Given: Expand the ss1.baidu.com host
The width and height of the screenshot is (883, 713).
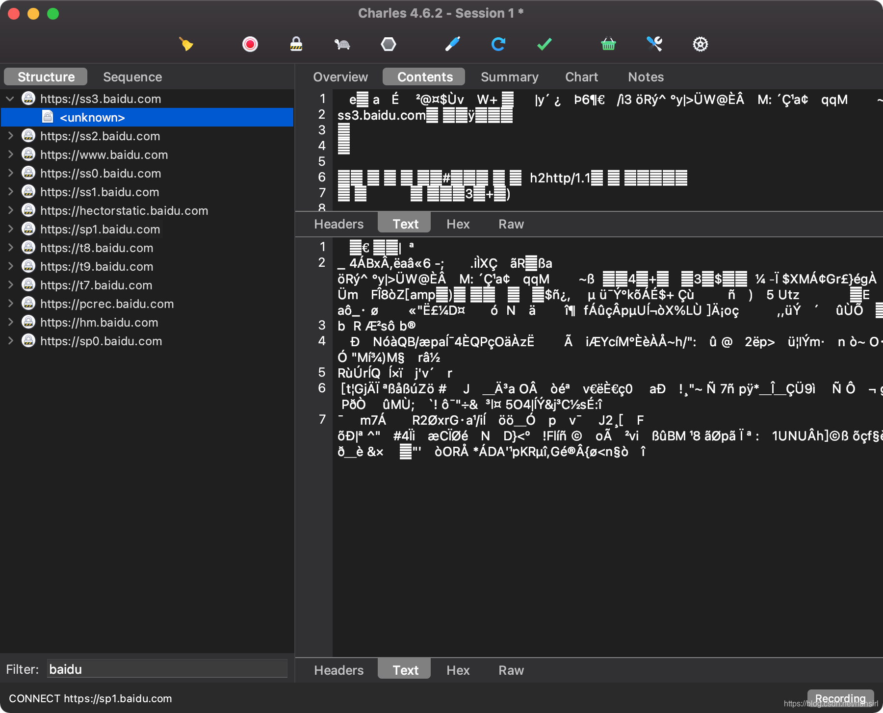Looking at the screenshot, I should point(10,192).
